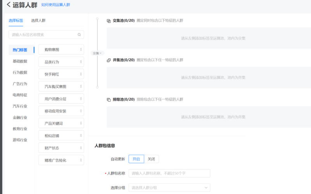The height and width of the screenshot is (194, 311).
Task: Click the 排除池 exclusion icon
Action: coord(109,100)
